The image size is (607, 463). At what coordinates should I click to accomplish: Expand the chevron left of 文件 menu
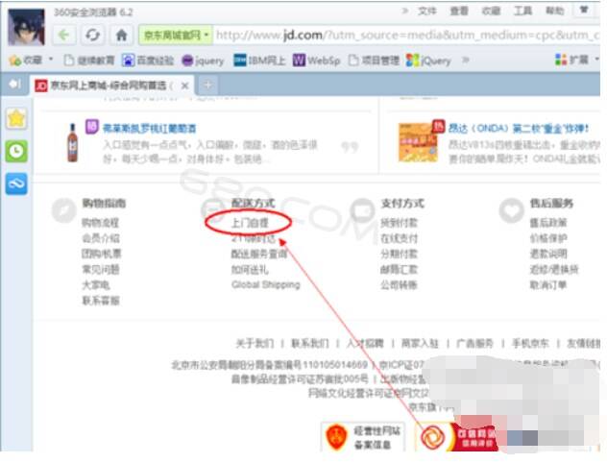click(x=405, y=11)
